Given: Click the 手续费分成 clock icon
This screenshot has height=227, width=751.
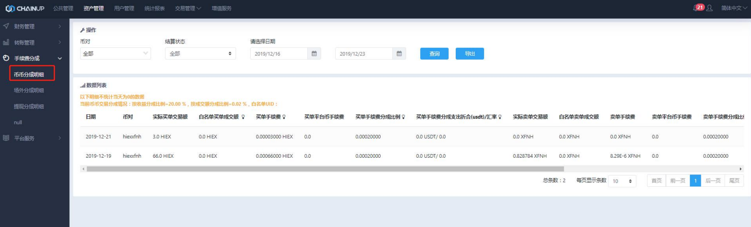Looking at the screenshot, I should [6, 58].
